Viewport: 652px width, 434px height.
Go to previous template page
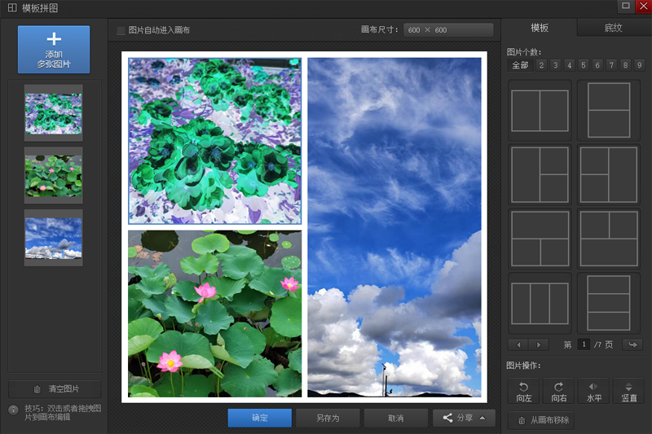click(518, 344)
